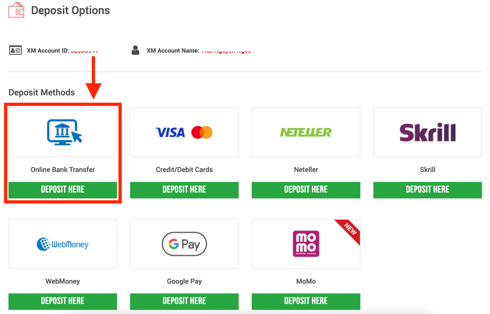Select the MoMo mobile money icon
This screenshot has height=314, width=490.
(305, 244)
